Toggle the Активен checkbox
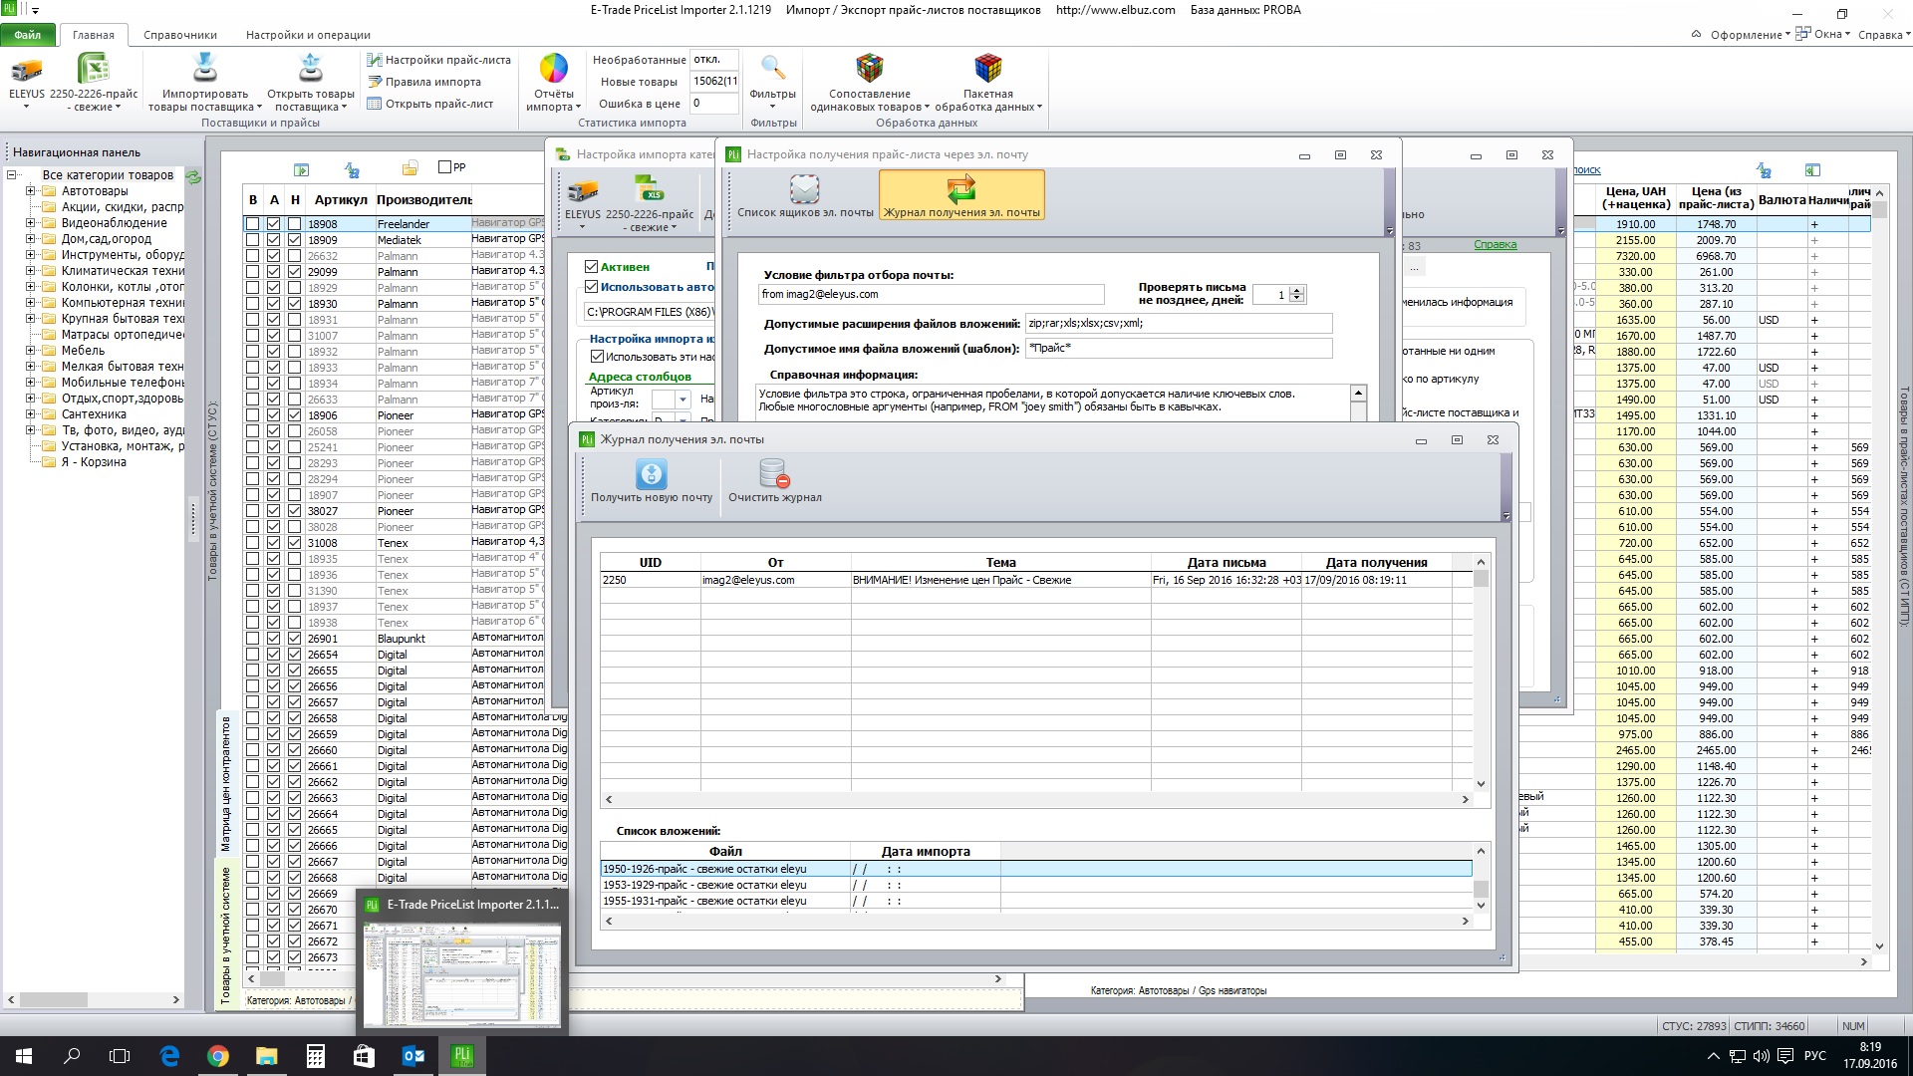 591,267
